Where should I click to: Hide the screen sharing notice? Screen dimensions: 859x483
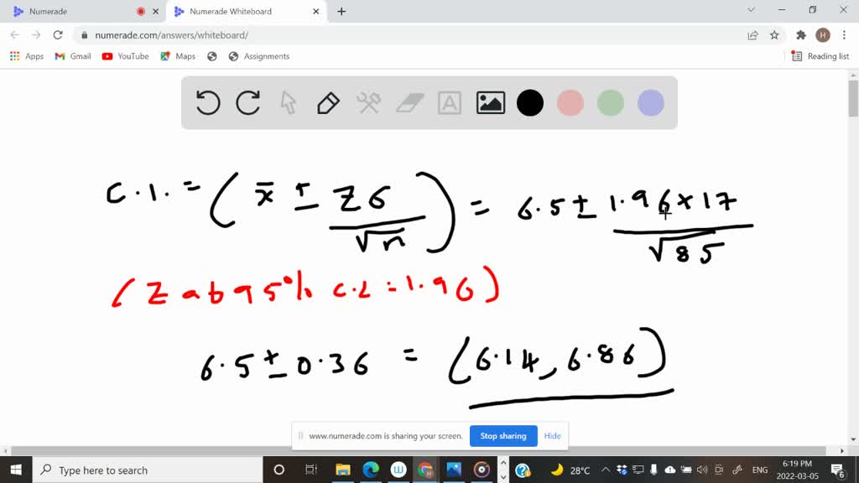click(552, 436)
